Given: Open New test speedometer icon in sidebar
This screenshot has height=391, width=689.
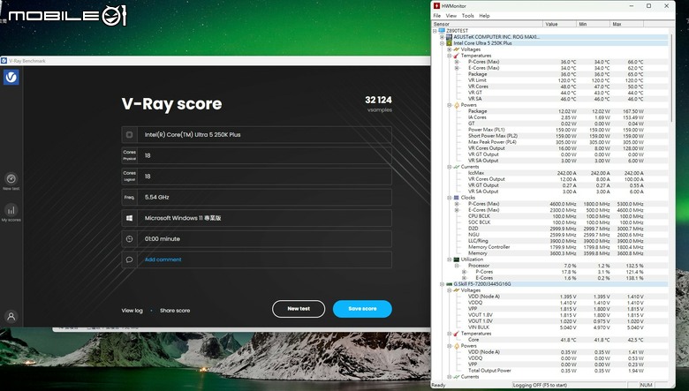Looking at the screenshot, I should 11,178.
